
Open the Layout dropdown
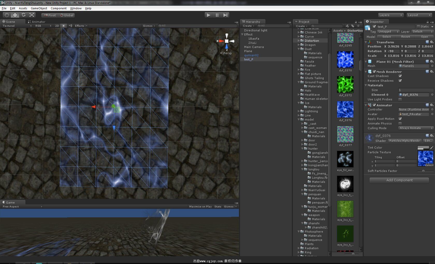tap(419, 15)
